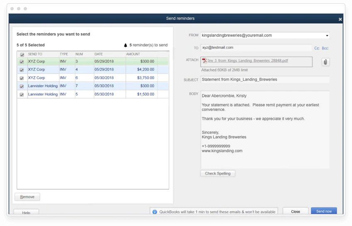Click the Remove button below the list
Screen dimensions: 352x226
(27, 197)
